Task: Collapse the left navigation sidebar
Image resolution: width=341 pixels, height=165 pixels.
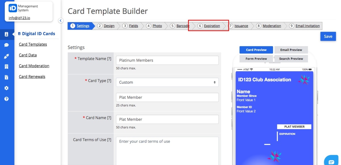Action: coord(61,20)
